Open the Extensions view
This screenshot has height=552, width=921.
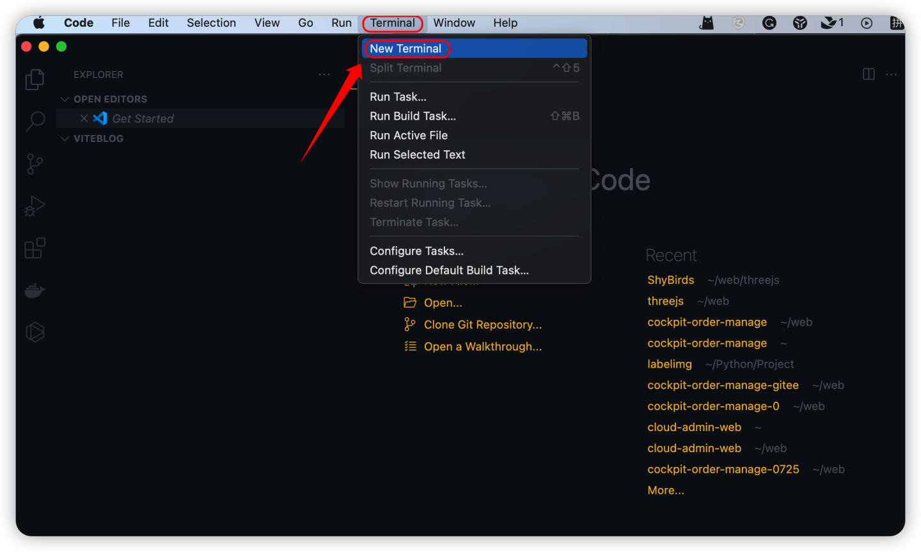(x=35, y=248)
